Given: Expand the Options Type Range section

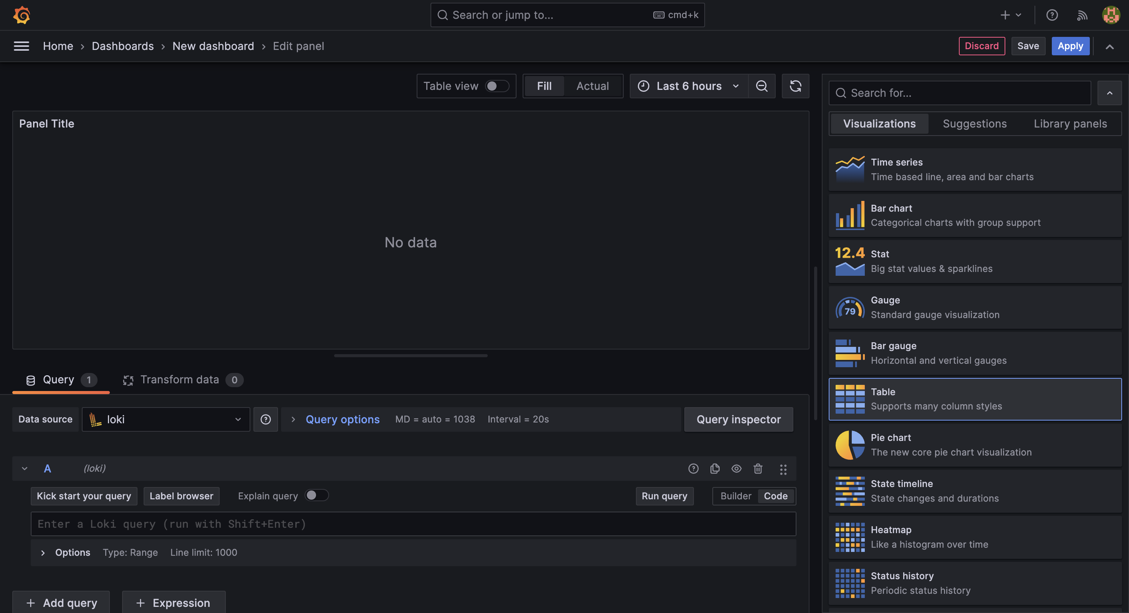Looking at the screenshot, I should click(x=413, y=553).
